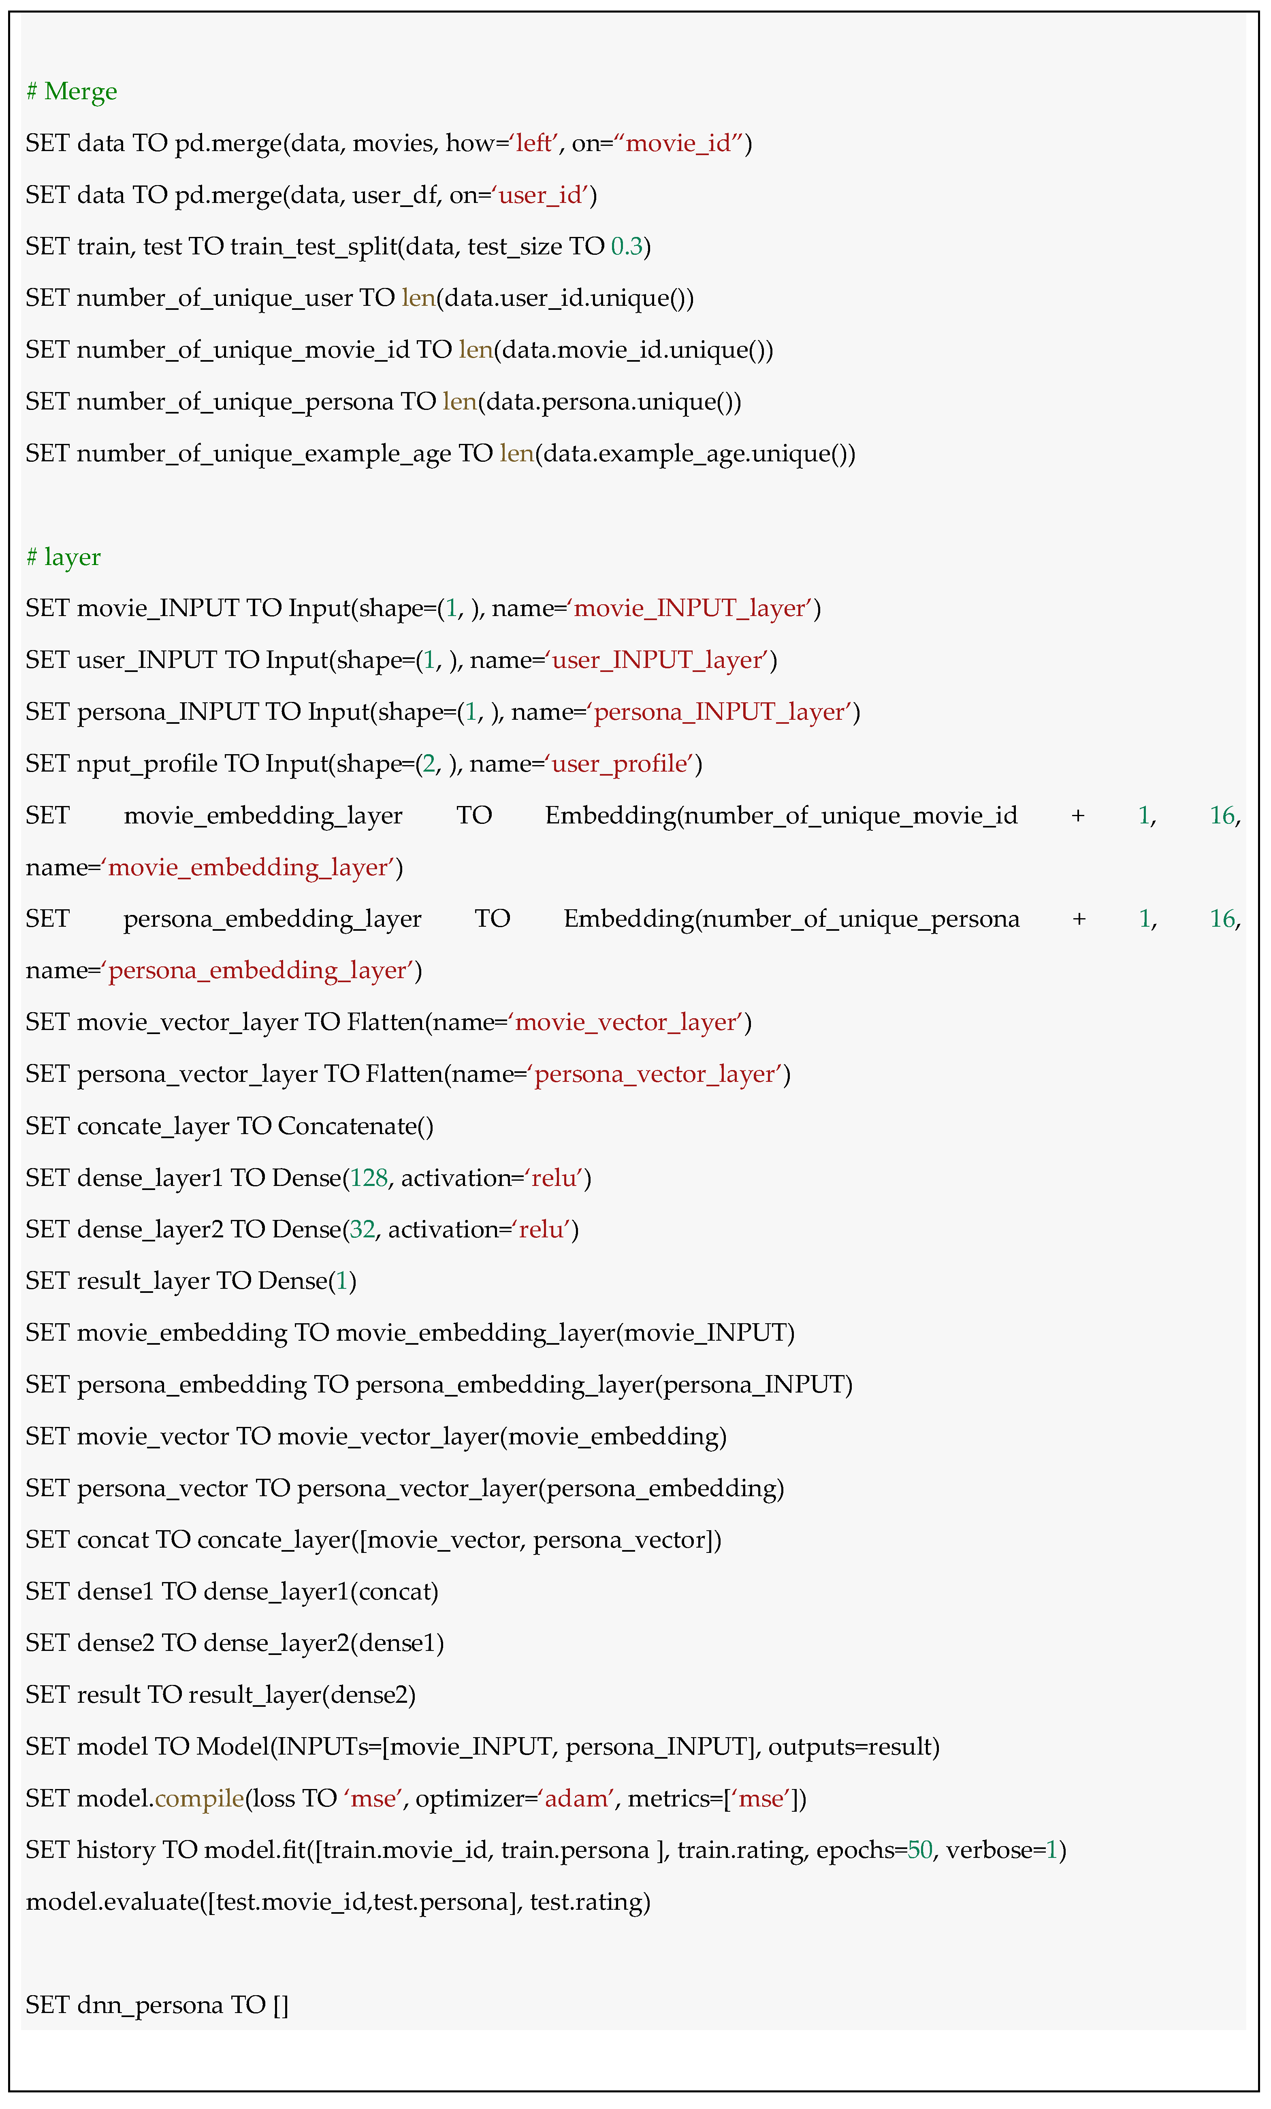
Task: Click the string 'movie_id' in merge statement
Action: click(682, 144)
